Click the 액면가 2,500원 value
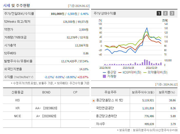 [x=84, y=30]
